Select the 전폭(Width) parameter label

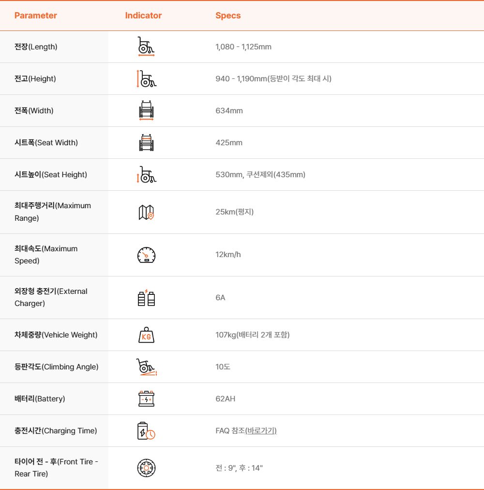[x=34, y=110]
